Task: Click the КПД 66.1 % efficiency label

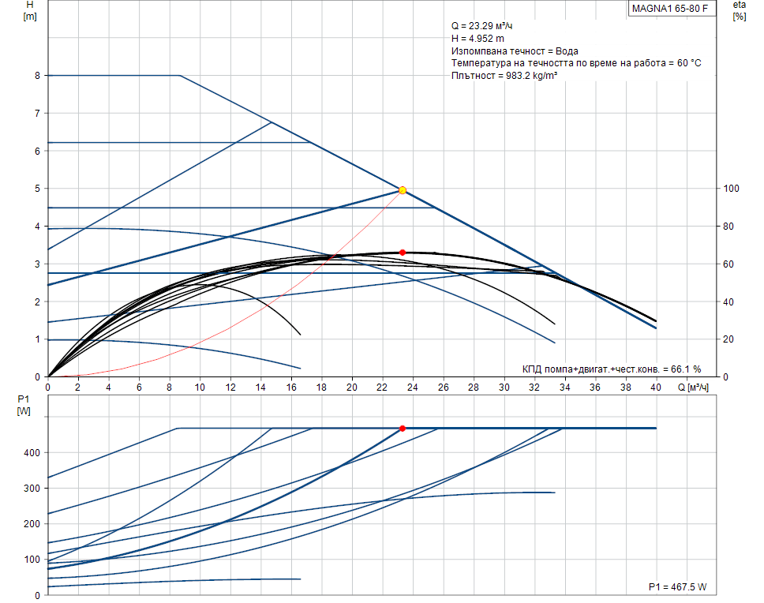Action: point(612,369)
